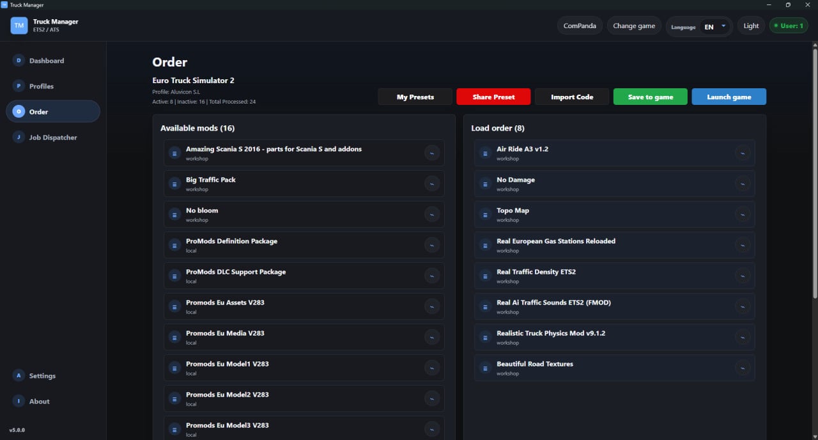Click the drag handle icon on Big Traffic Pack row
Image resolution: width=818 pixels, height=440 pixels.
174,184
